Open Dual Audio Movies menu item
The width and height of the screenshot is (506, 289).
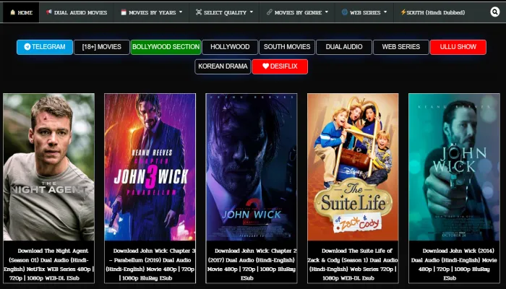(77, 12)
